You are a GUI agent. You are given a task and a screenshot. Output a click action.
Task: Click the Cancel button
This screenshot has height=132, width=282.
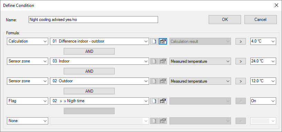(x=260, y=19)
